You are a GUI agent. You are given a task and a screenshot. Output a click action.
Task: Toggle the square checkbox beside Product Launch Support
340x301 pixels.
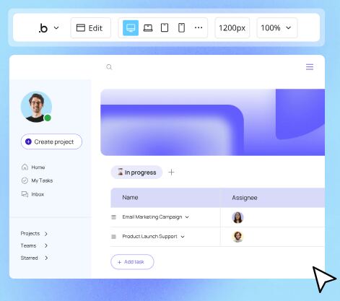pyautogui.click(x=113, y=237)
